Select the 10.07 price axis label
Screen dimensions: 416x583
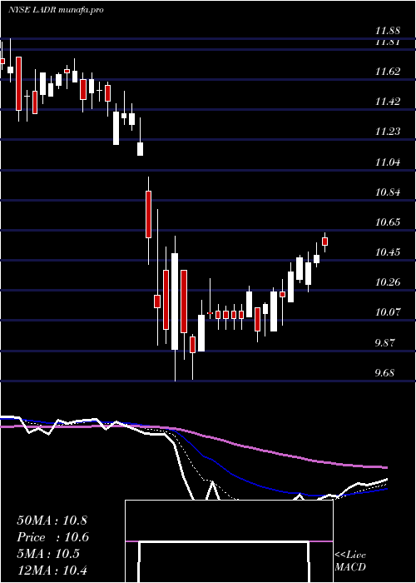tap(388, 312)
